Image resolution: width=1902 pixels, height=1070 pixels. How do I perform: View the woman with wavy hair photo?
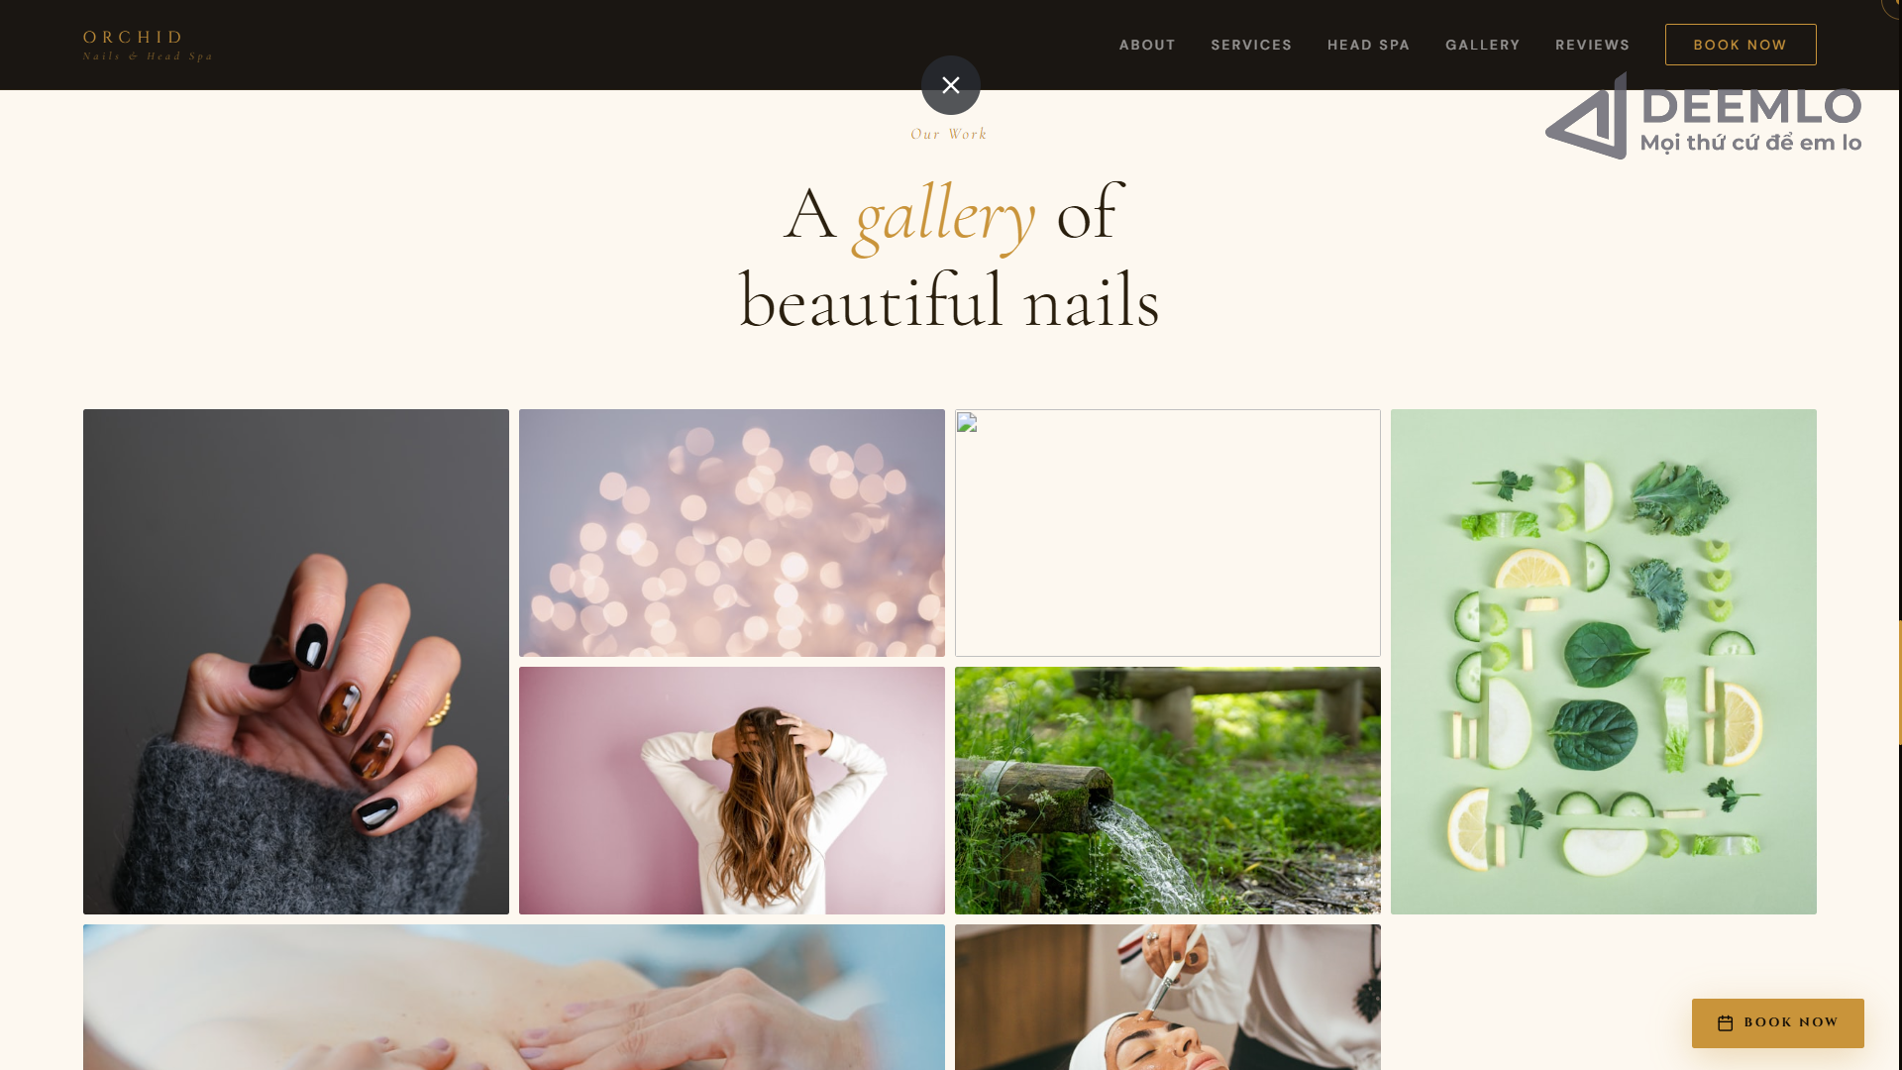point(732,791)
